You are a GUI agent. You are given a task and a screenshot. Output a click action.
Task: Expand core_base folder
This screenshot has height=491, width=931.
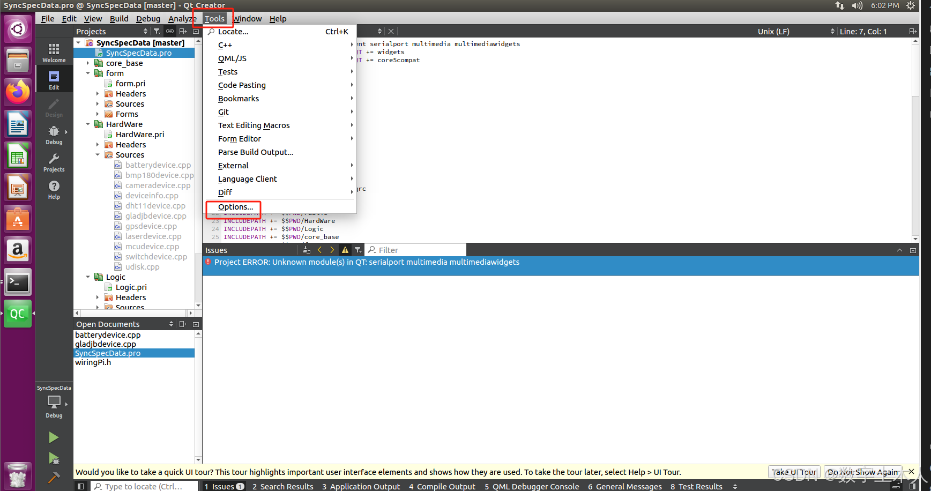coord(88,63)
